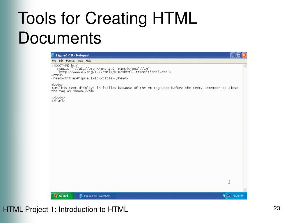298x223 pixels.
Task: Click the Figure1-10 - Notepad title bar text
Action: (72, 55)
